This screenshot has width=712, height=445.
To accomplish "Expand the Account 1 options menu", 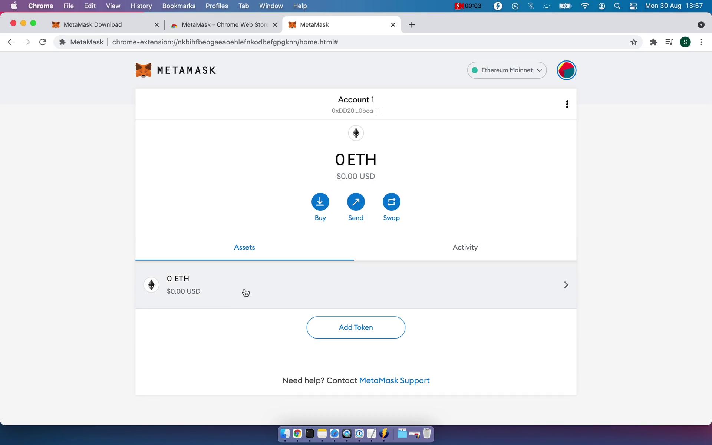I will pos(567,104).
